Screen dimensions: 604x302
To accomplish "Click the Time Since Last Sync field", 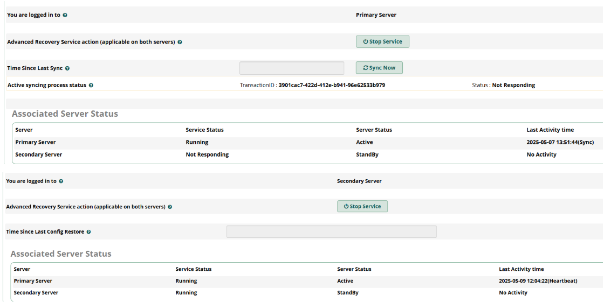I will pos(292,68).
